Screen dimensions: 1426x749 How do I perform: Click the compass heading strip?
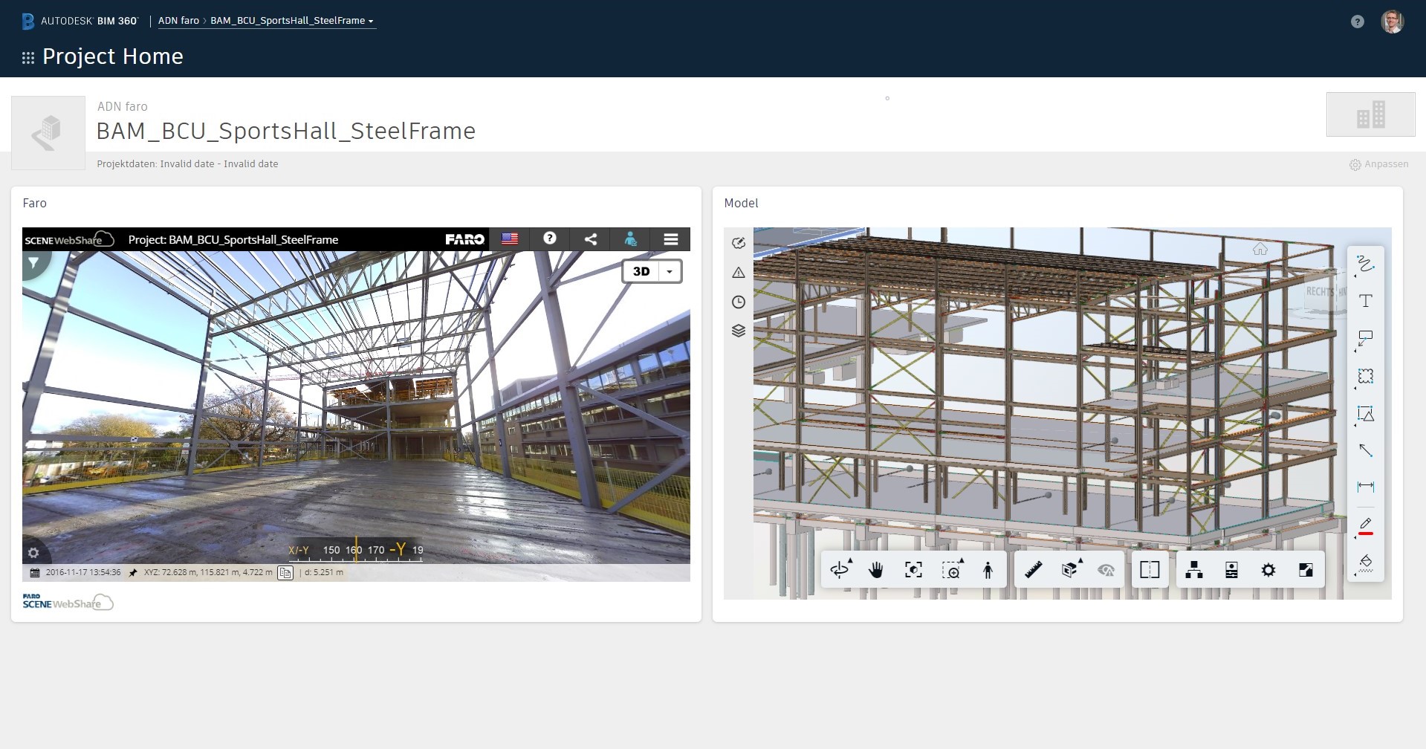(355, 550)
